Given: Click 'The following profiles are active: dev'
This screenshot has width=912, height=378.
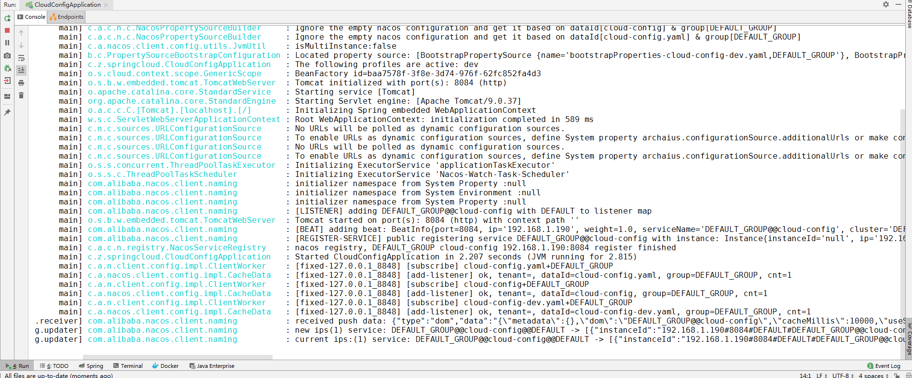Looking at the screenshot, I should (387, 65).
